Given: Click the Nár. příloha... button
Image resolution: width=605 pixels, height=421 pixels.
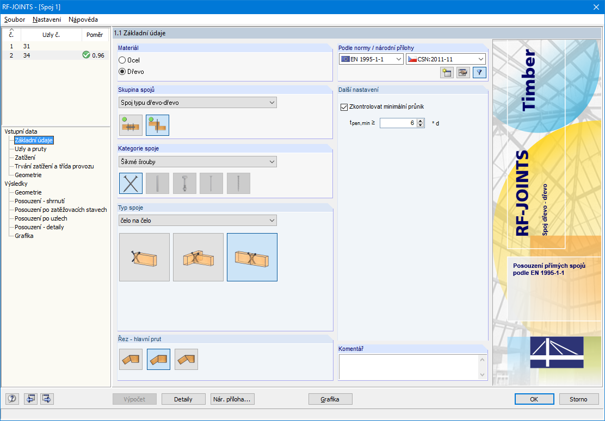Looking at the screenshot, I should coord(232,399).
